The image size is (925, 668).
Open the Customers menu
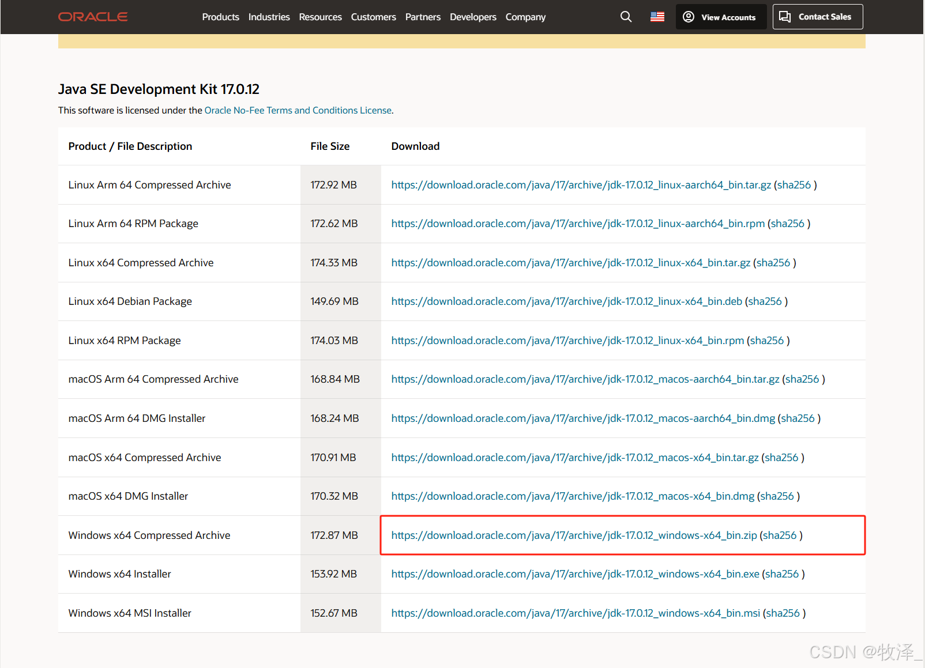pyautogui.click(x=373, y=17)
